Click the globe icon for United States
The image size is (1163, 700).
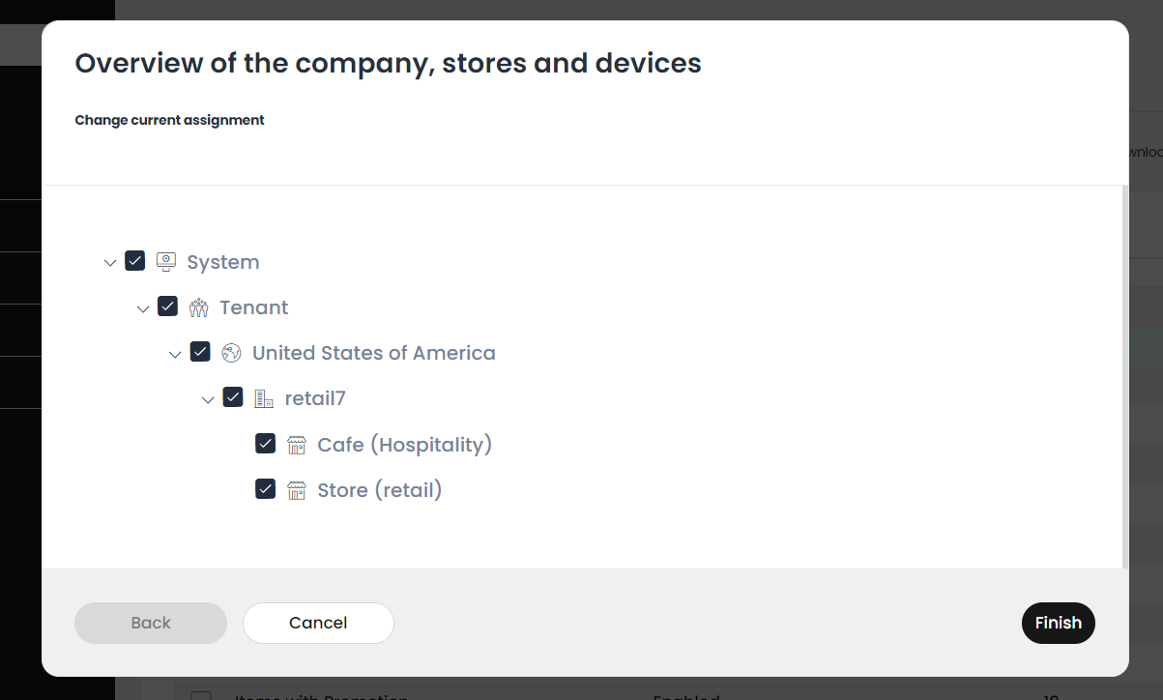pos(231,353)
